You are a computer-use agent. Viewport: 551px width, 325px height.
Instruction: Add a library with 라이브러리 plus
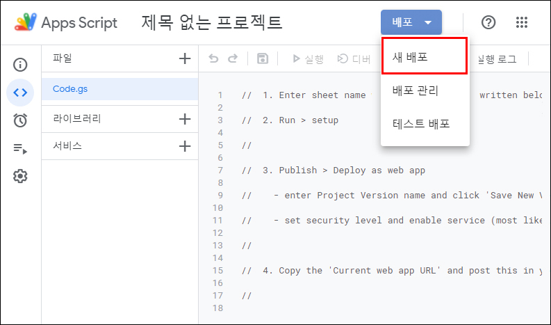point(184,119)
